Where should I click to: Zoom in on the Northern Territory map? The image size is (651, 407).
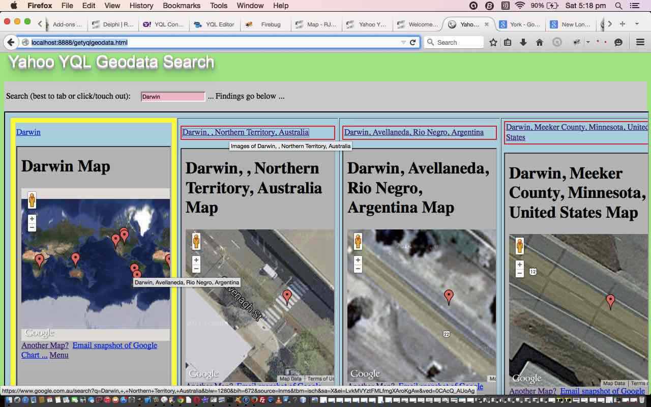click(x=196, y=260)
